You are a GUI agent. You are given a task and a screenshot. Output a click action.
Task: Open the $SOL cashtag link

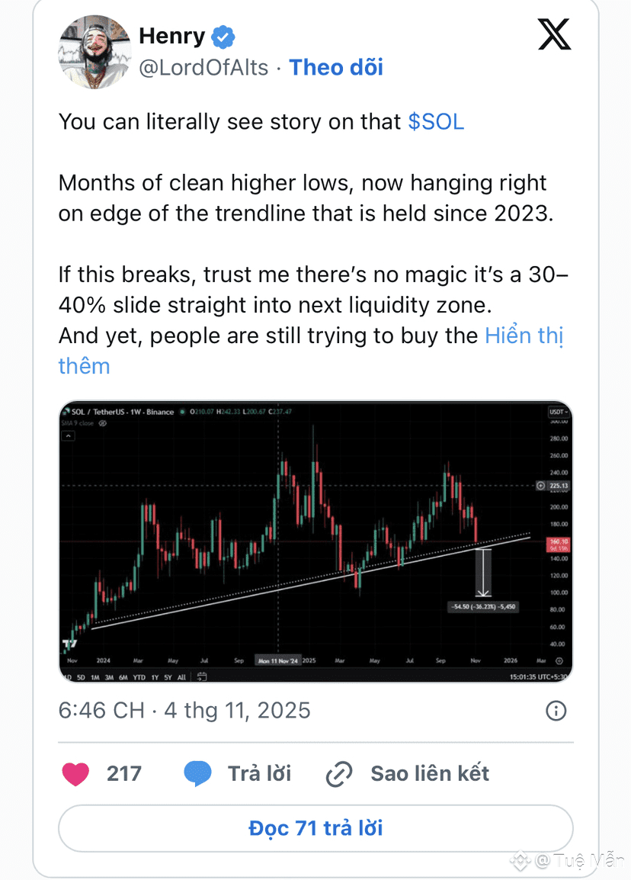435,121
